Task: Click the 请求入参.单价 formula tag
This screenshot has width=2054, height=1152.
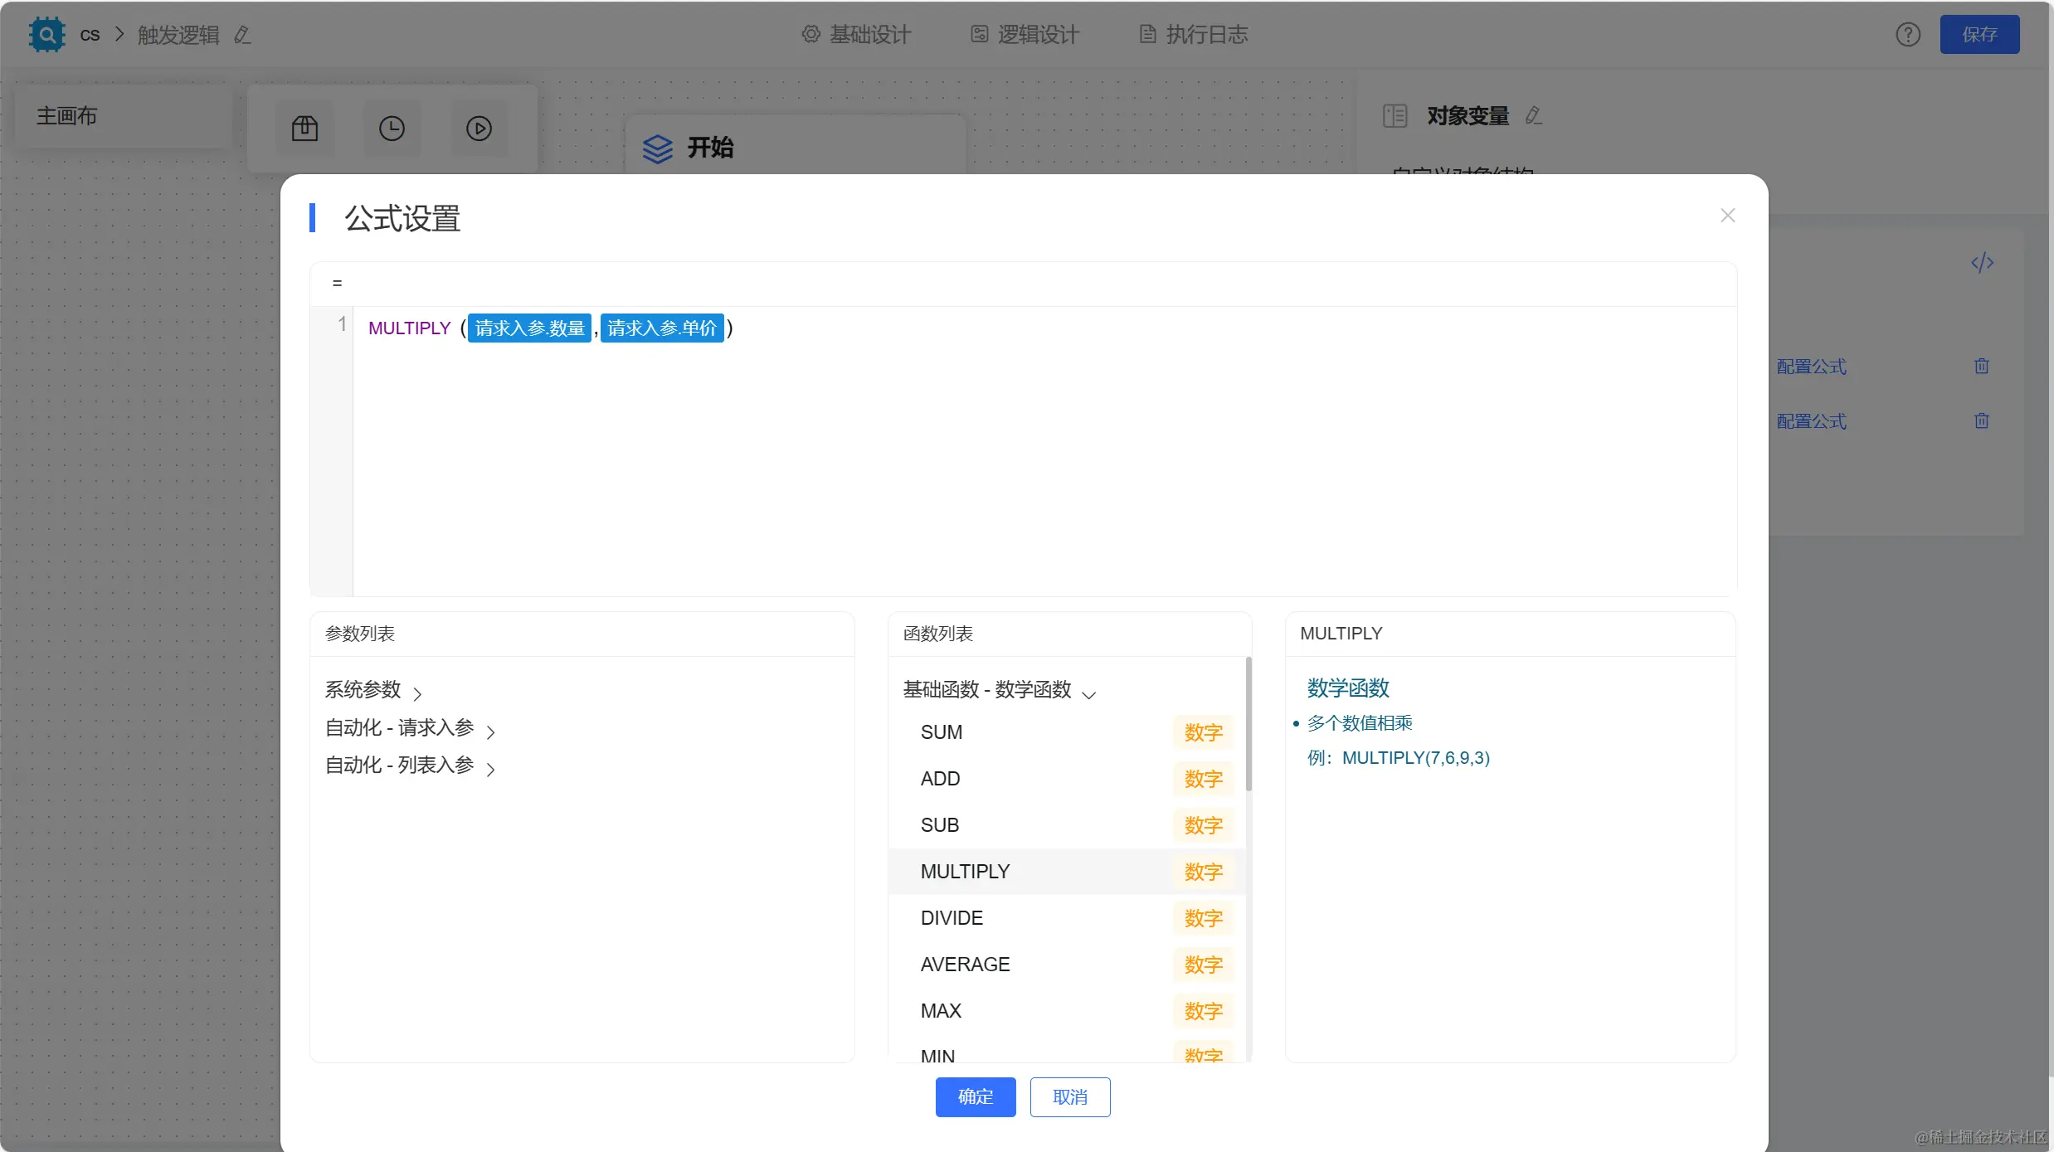Action: (661, 328)
